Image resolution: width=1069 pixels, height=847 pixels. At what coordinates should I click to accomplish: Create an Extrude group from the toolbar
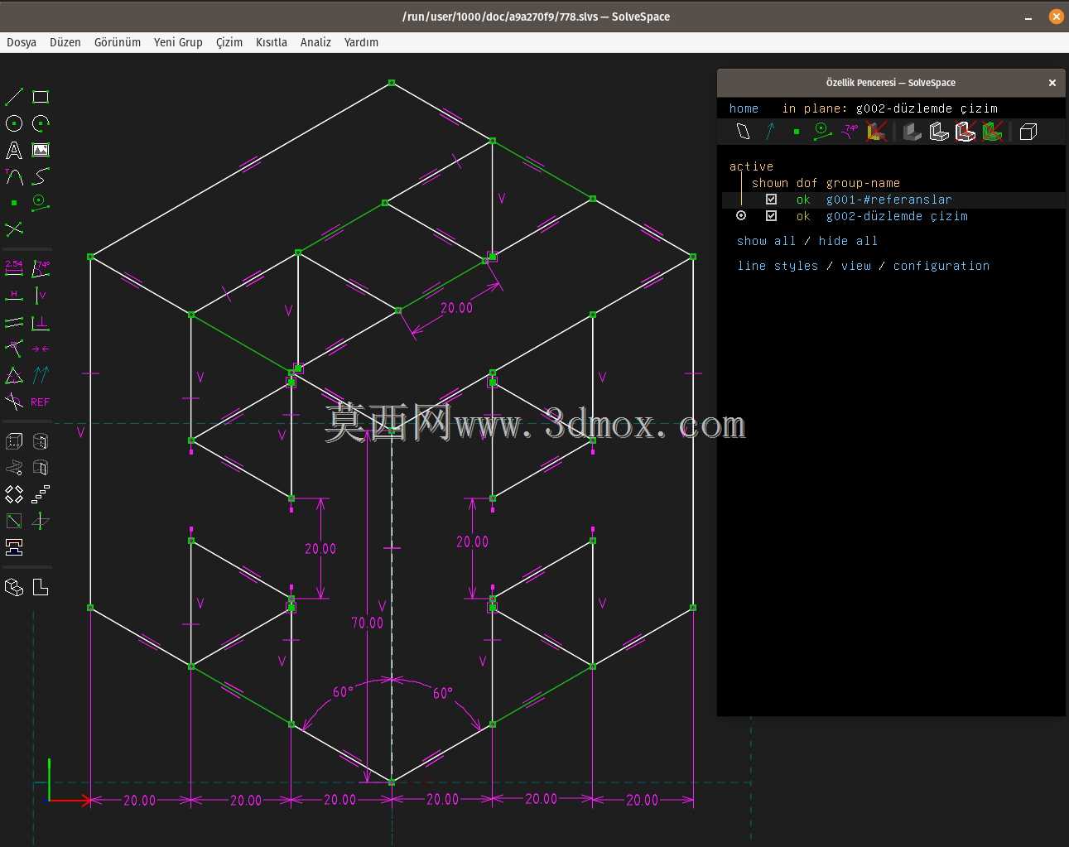coord(14,441)
